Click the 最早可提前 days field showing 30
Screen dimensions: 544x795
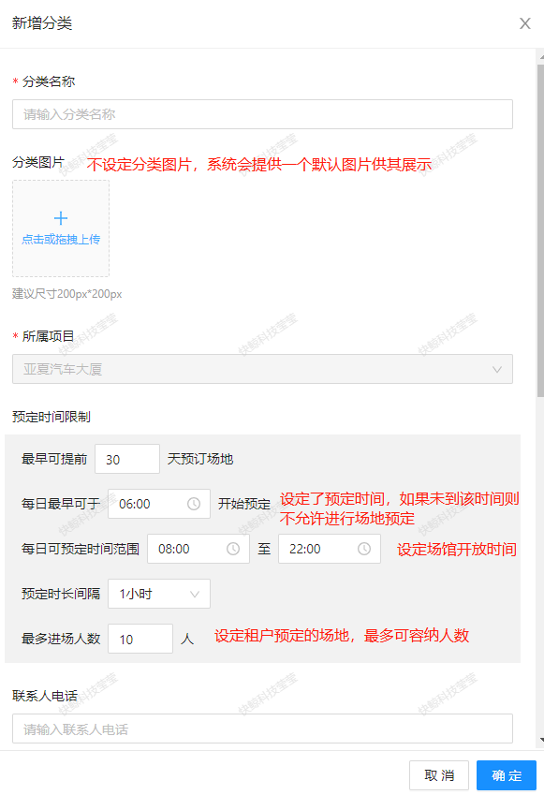click(127, 459)
